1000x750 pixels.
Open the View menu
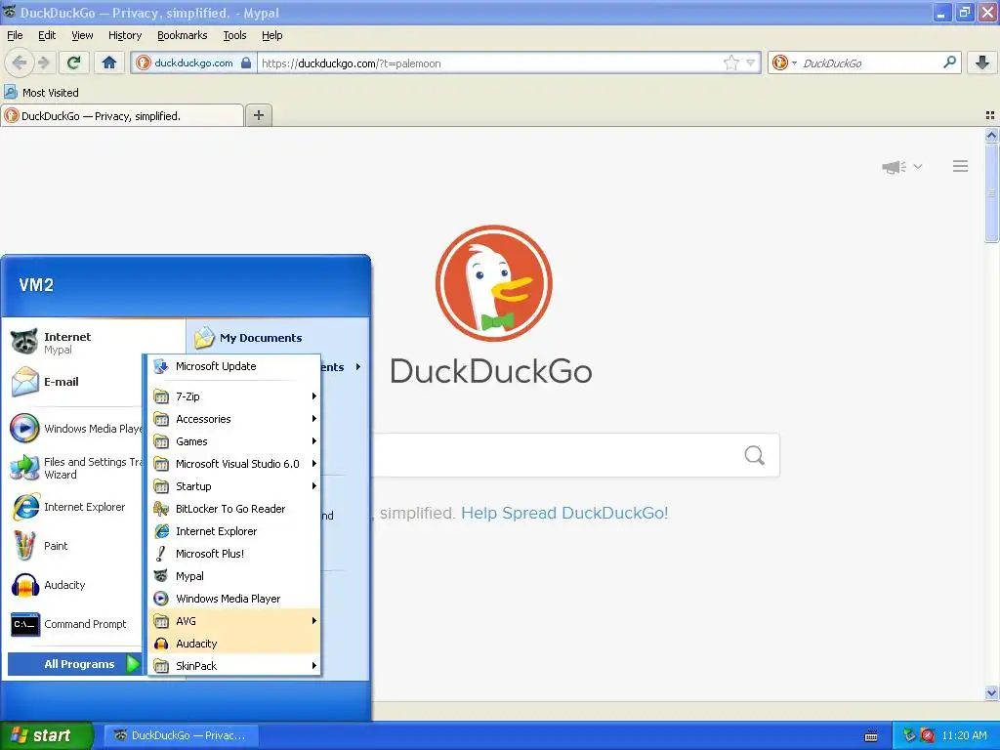click(82, 35)
